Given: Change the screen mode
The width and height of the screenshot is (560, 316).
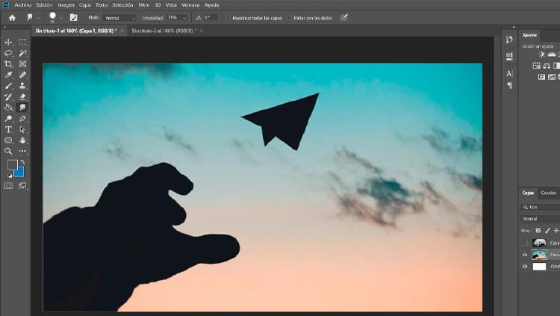Looking at the screenshot, I should [22, 185].
